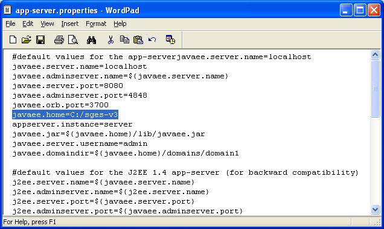Open the Format menu
The height and width of the screenshot is (229, 384).
click(96, 24)
